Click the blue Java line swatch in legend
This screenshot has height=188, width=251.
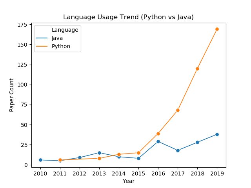tap(42, 38)
